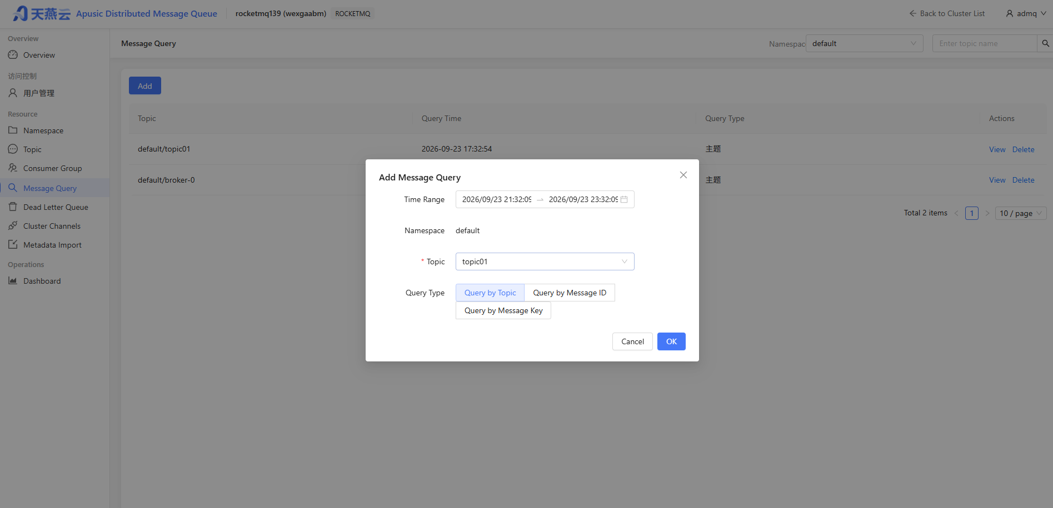Click the Dead Letter Queue trash icon
Screen dimensions: 1053x508
click(x=13, y=207)
